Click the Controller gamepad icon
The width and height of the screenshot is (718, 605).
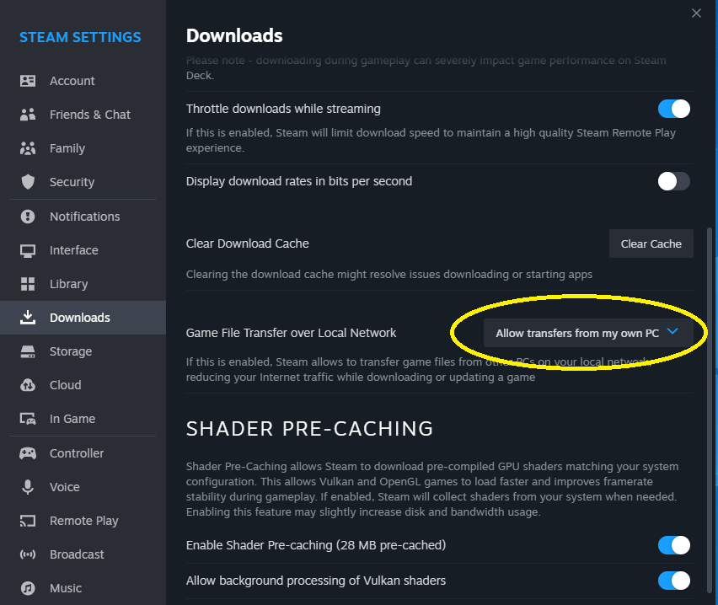click(28, 453)
